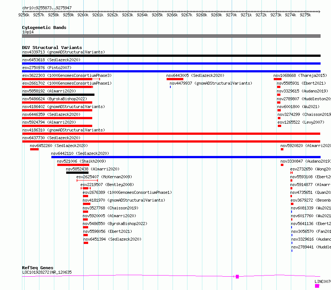
Task: Click the 10p14 cytogenetic band label
Action: 28,32
